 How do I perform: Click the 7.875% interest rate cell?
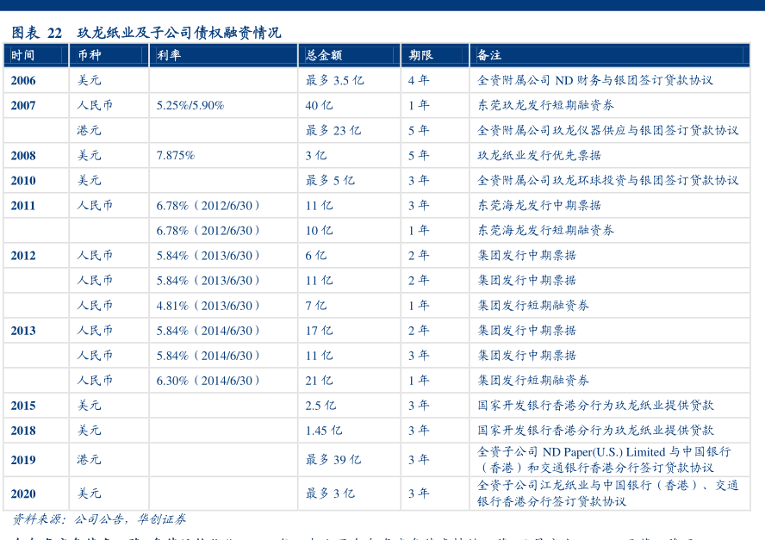tap(176, 156)
